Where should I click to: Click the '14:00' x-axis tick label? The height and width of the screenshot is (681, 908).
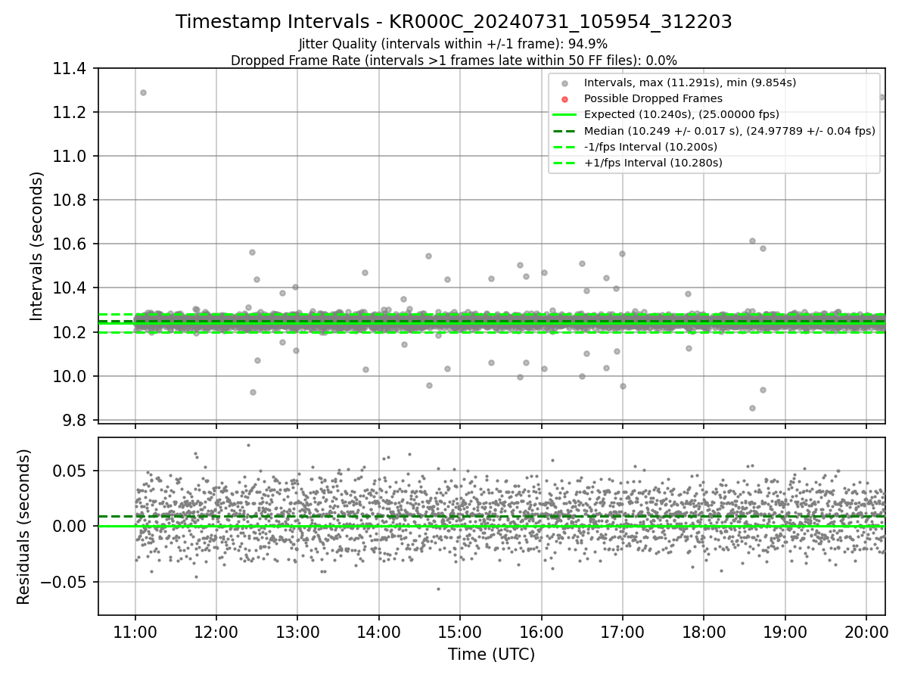tap(379, 632)
